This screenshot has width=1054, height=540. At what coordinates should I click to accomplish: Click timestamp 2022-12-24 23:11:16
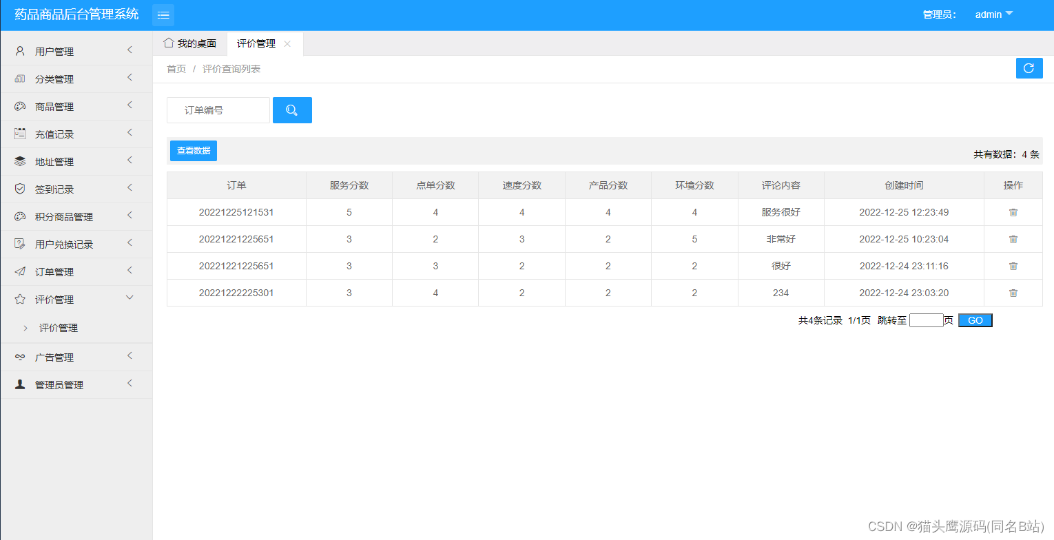(x=904, y=266)
